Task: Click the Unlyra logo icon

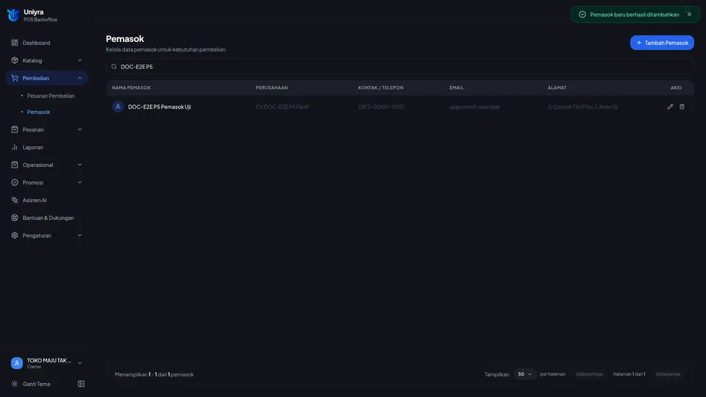Action: point(13,15)
